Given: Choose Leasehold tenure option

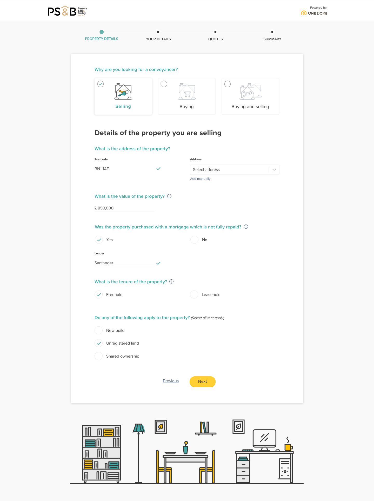Looking at the screenshot, I should [x=194, y=294].
